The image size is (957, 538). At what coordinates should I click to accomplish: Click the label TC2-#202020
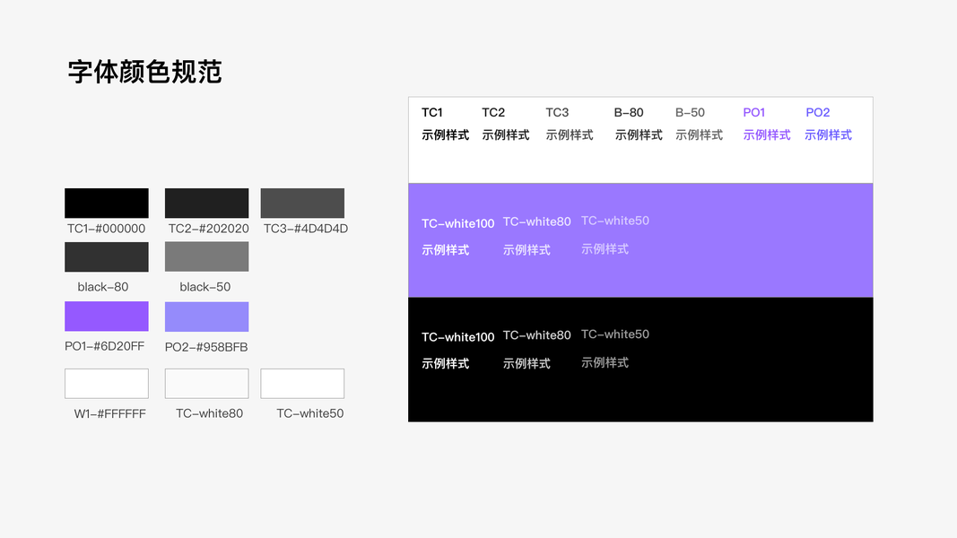208,229
